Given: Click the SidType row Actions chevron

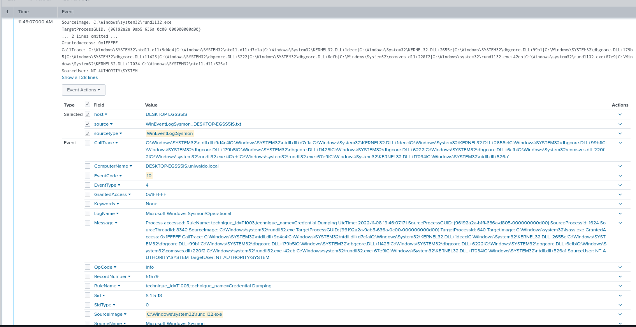Looking at the screenshot, I should click(x=620, y=305).
